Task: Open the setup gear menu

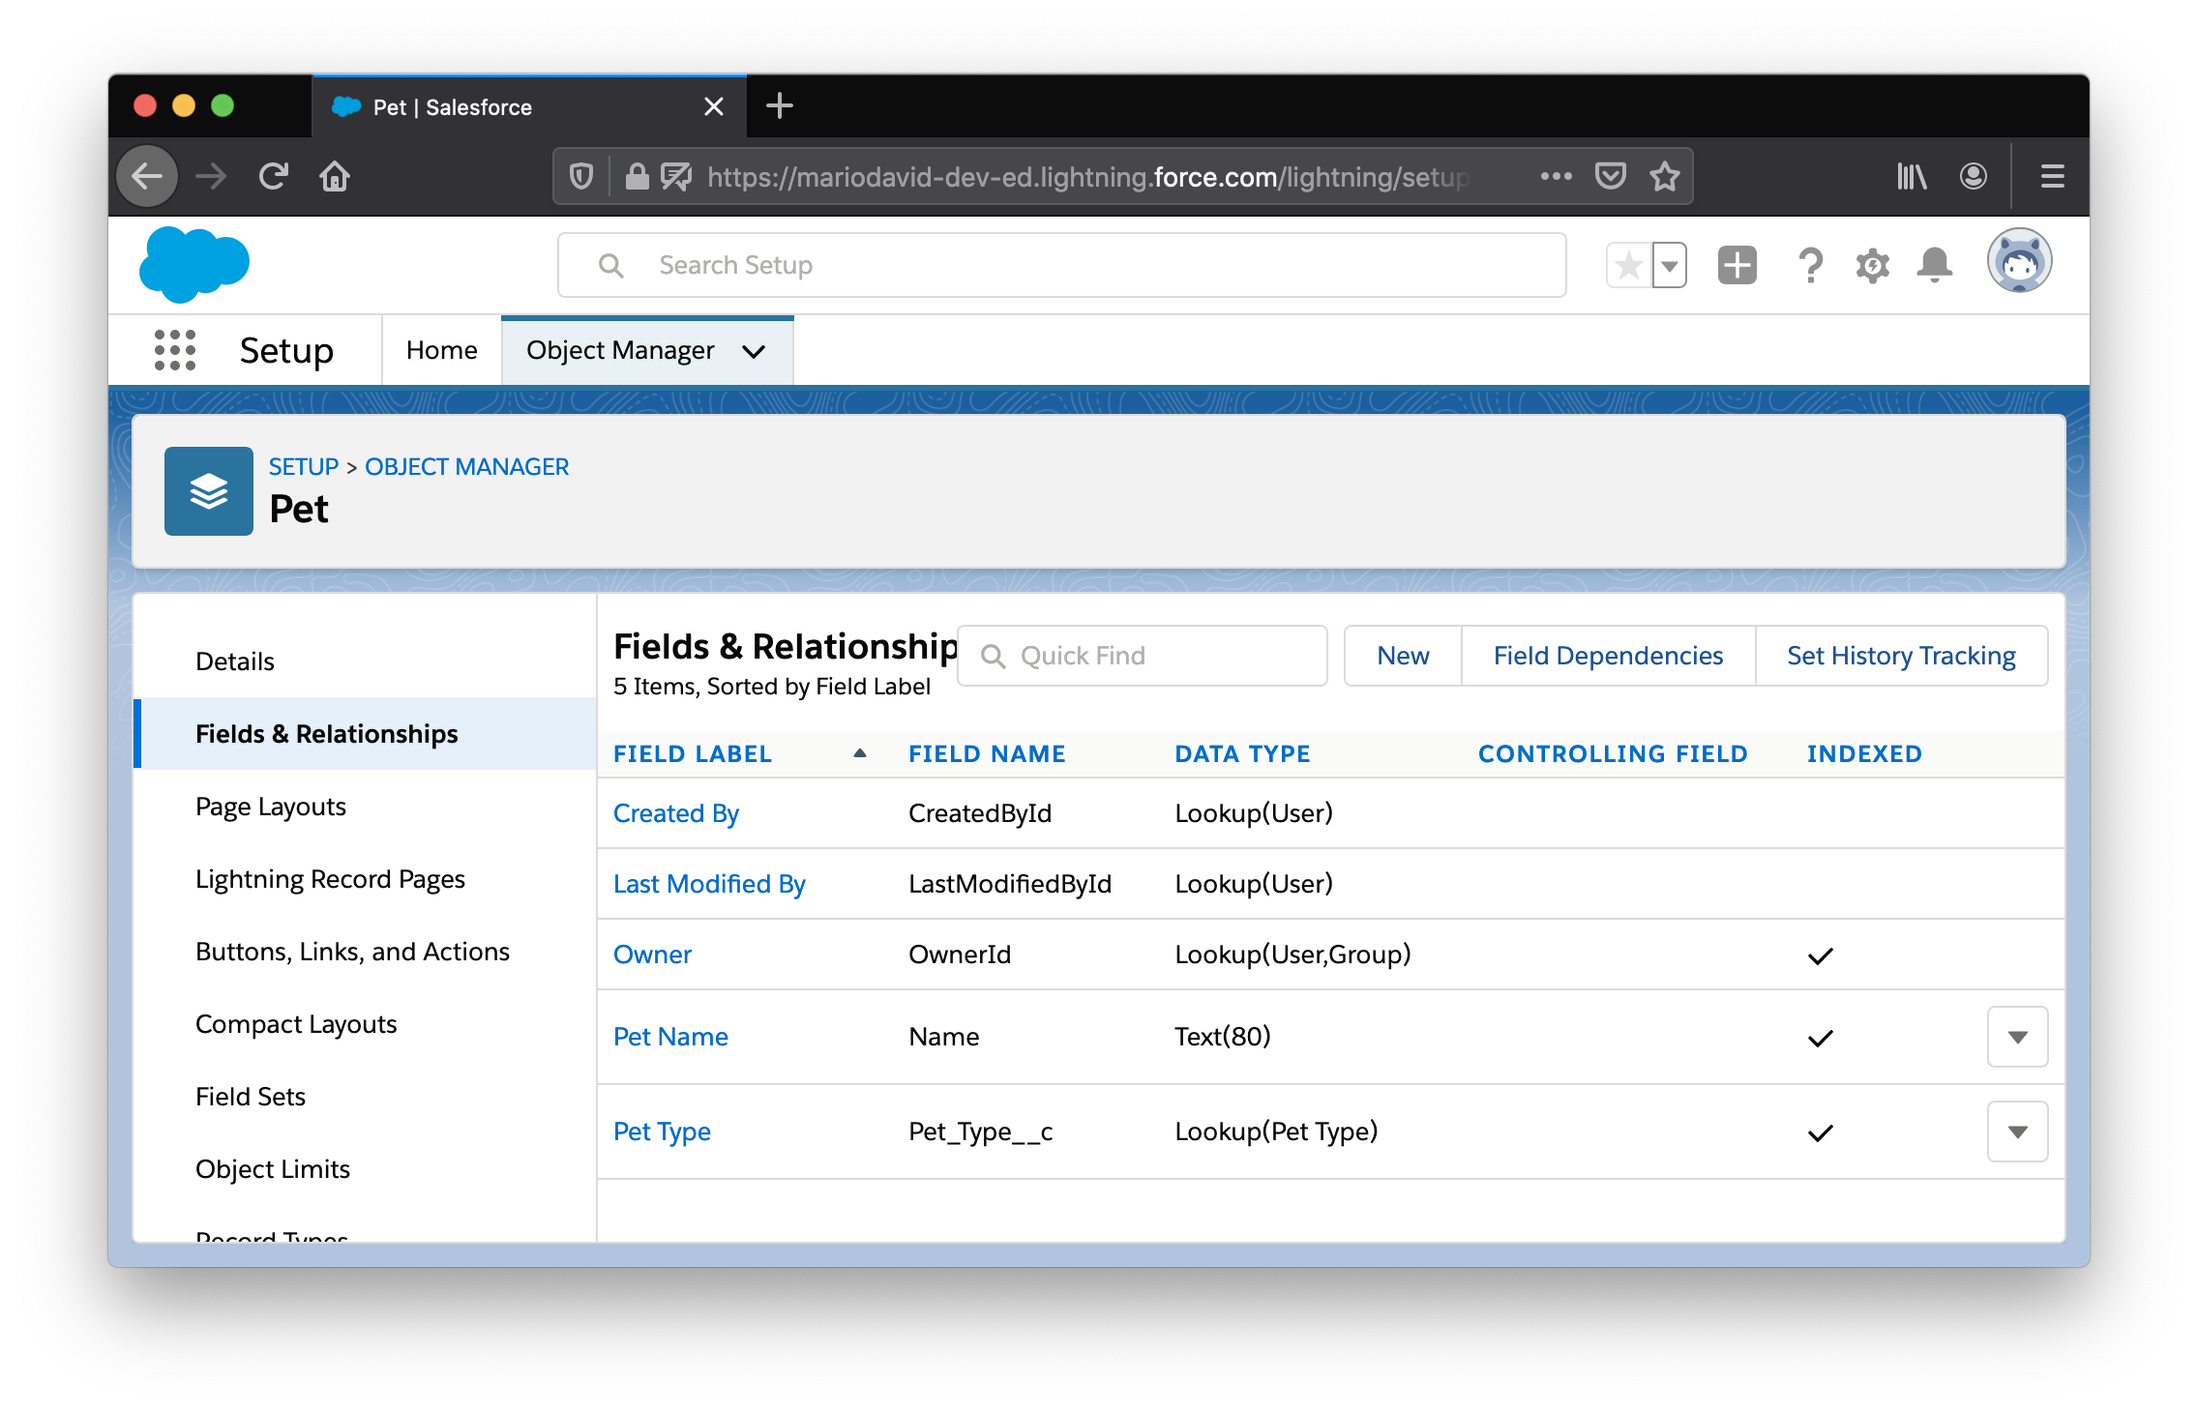Action: coord(1873,265)
